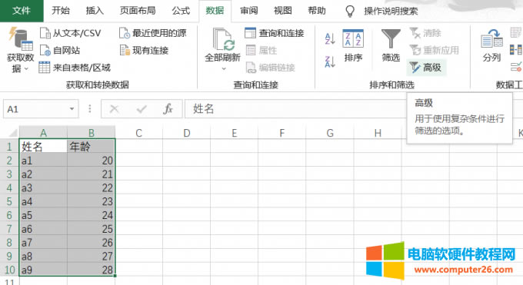Click cell containing a1

43,161
